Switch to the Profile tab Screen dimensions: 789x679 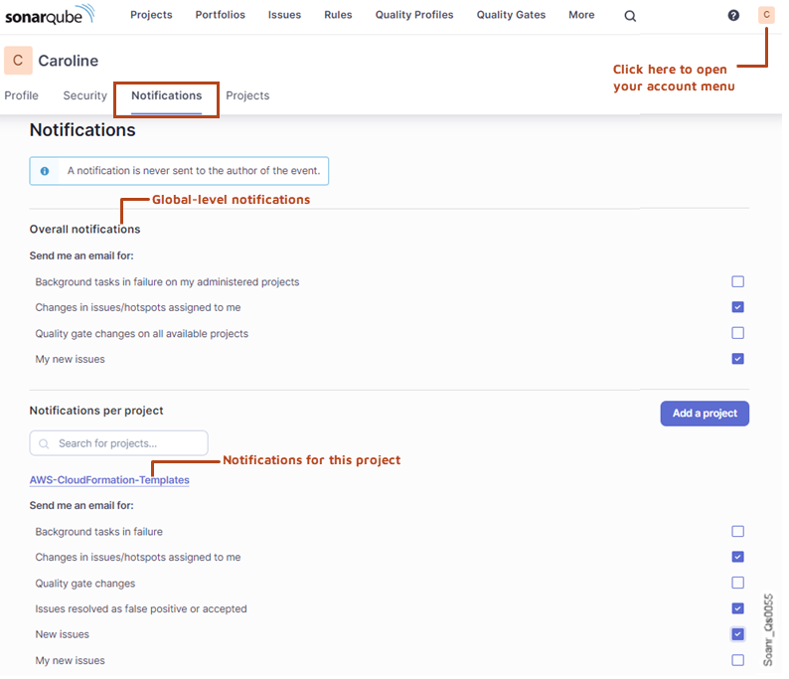tap(21, 95)
